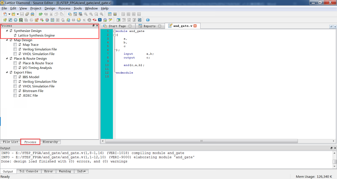Open Device View chip icon

coord(15,20)
